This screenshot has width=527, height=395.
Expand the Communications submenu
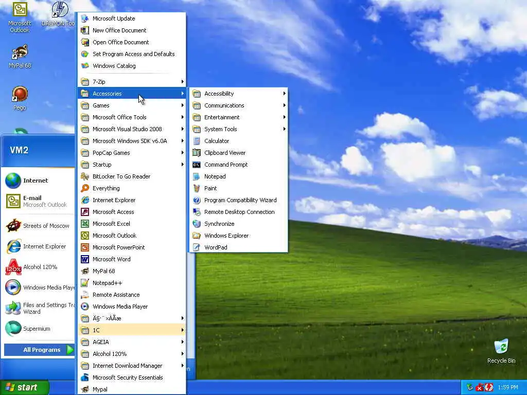(x=239, y=105)
